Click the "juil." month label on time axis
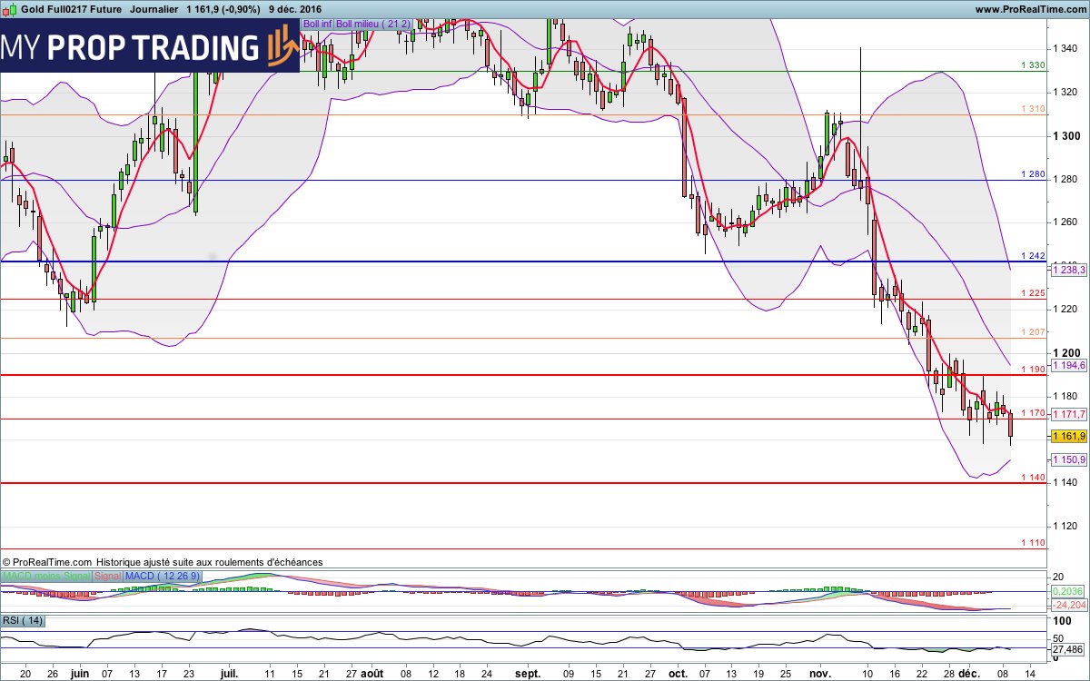 [229, 674]
